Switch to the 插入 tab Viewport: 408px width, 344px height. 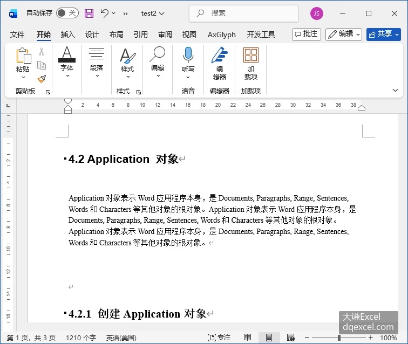68,35
